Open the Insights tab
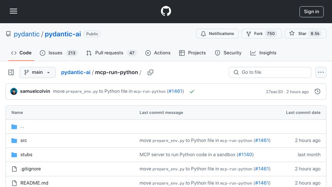The image size is (332, 187). [x=263, y=53]
